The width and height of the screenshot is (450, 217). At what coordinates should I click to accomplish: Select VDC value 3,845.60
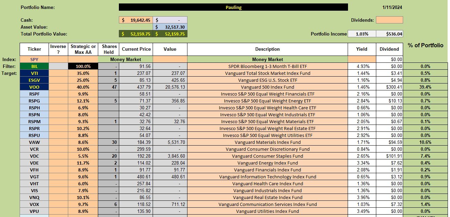[x=170, y=156]
